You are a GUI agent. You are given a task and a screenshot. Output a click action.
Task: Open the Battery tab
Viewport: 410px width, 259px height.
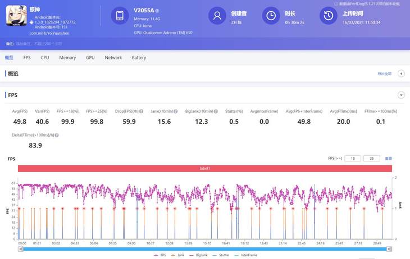139,58
